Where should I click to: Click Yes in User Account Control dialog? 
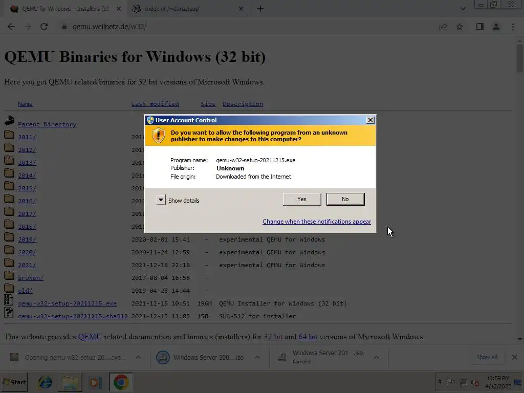coord(302,199)
